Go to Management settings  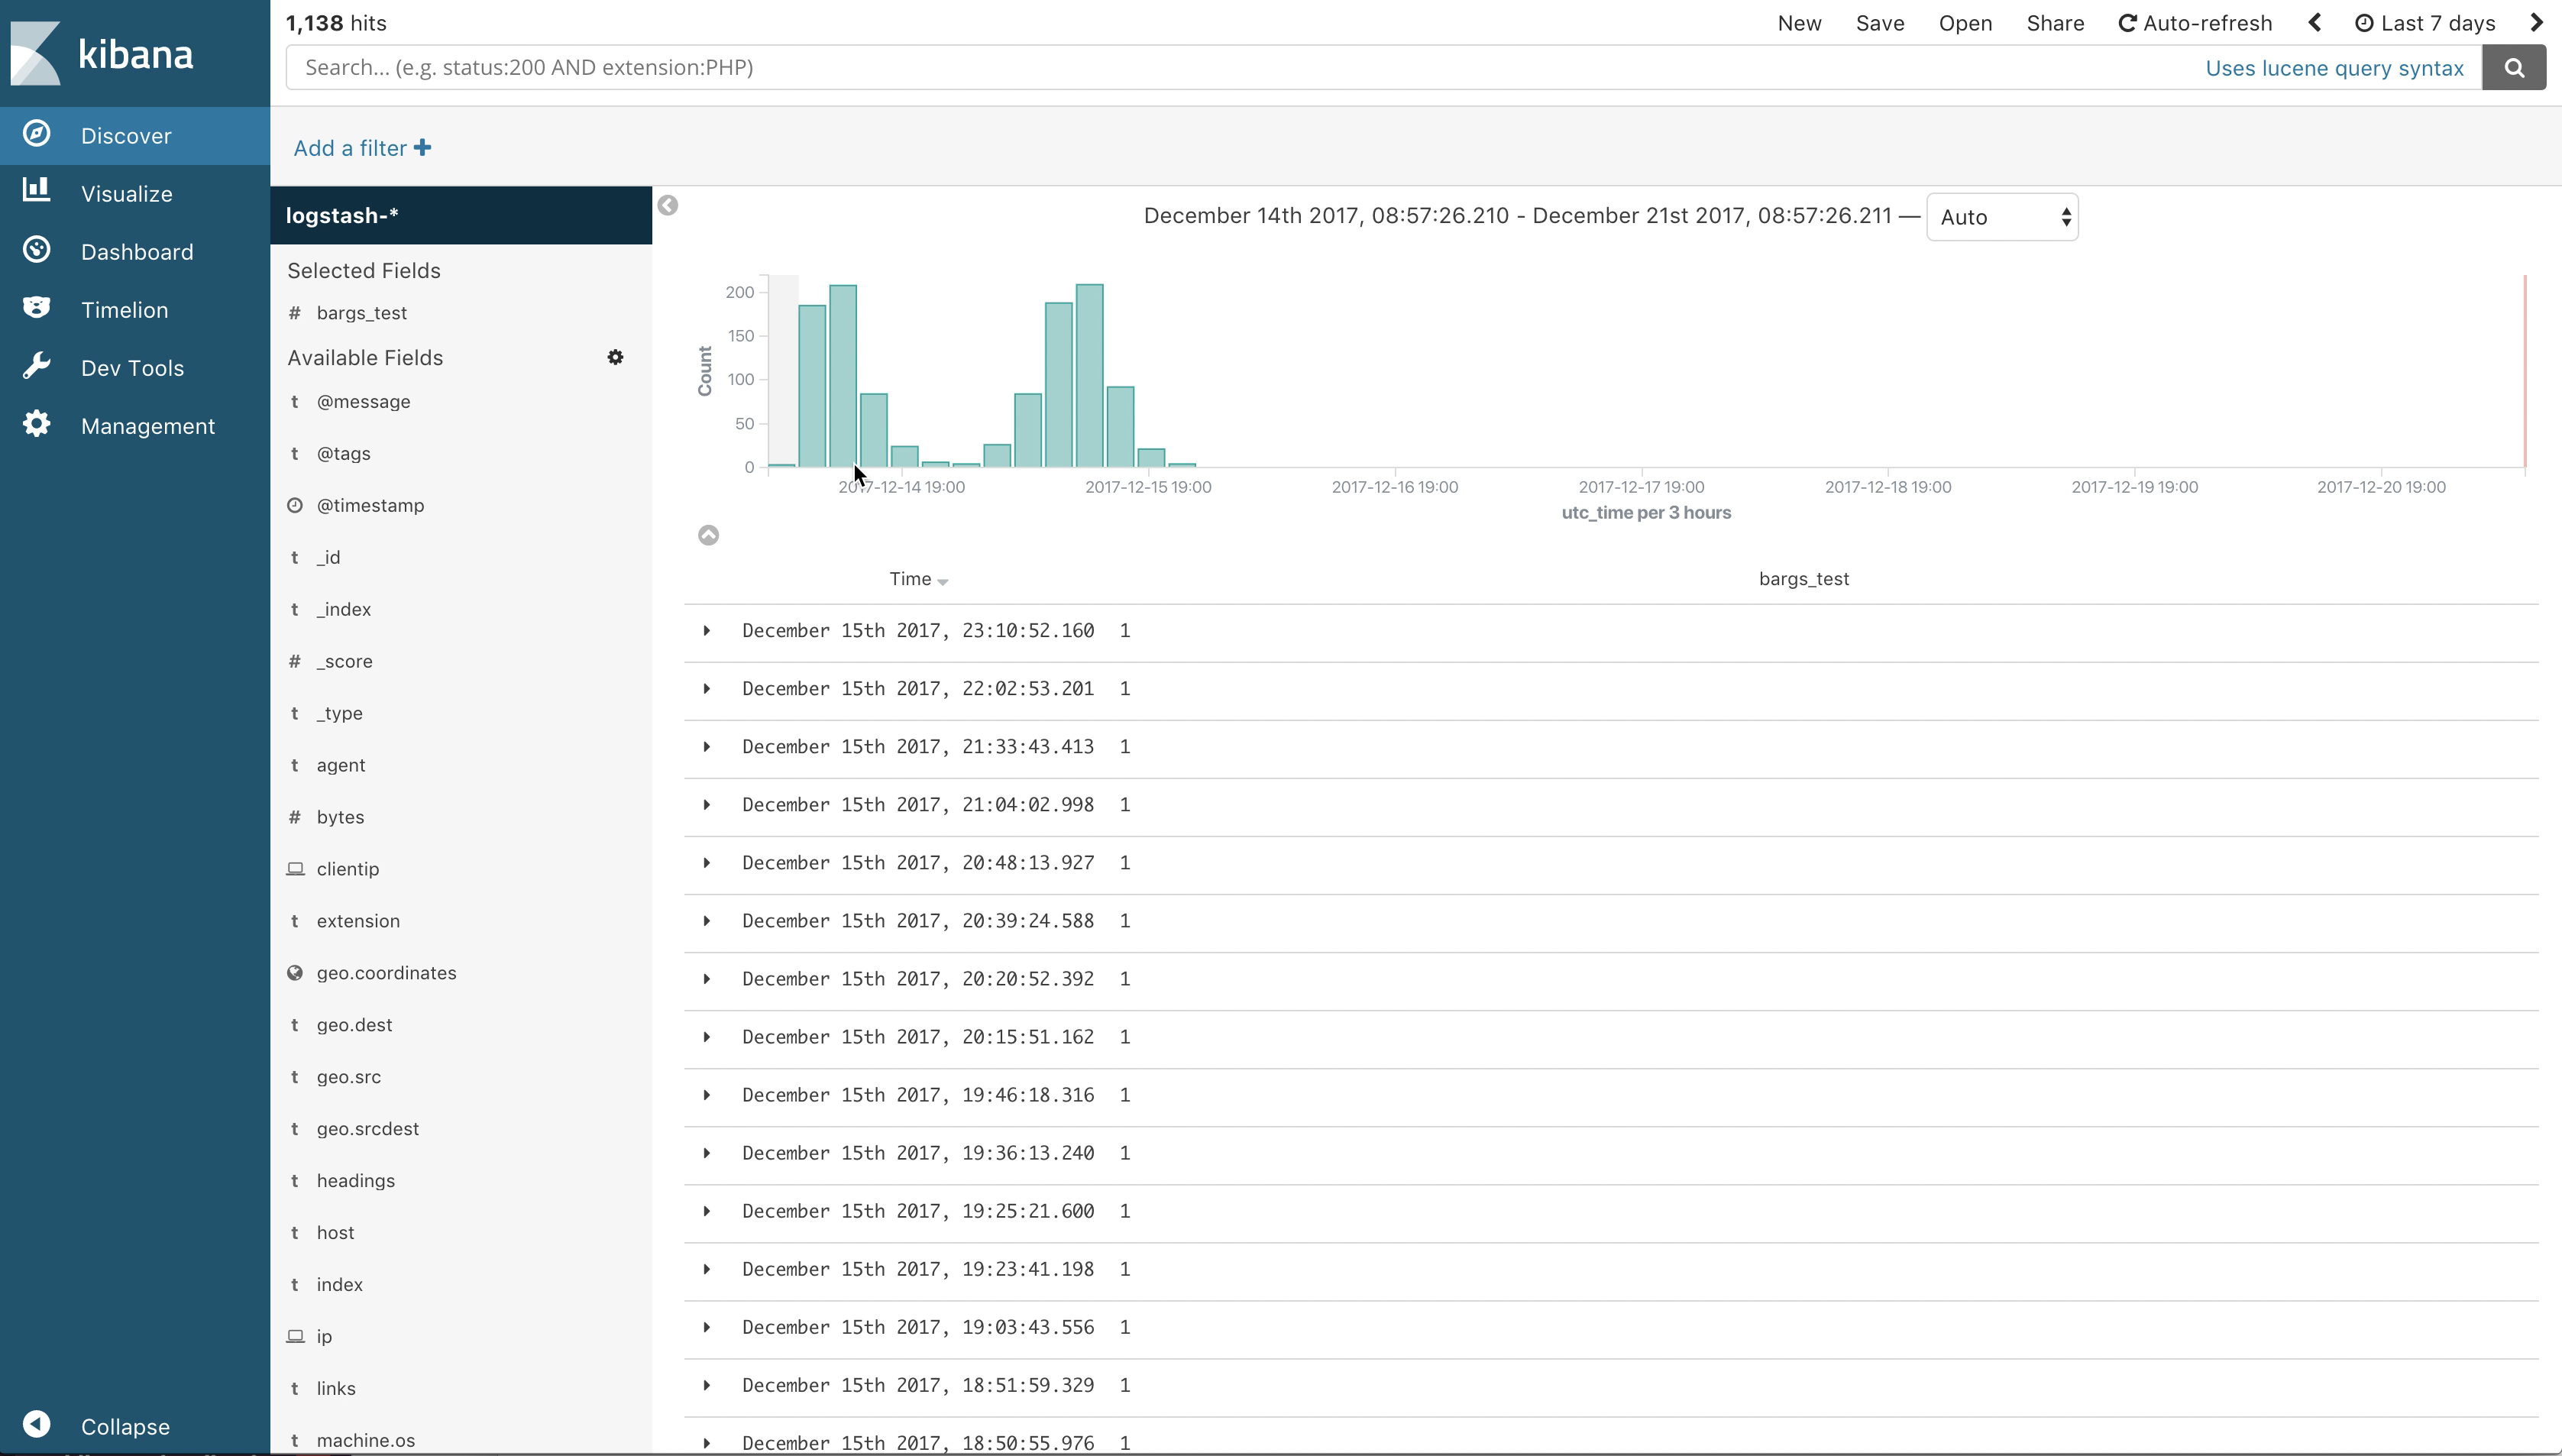coord(147,425)
